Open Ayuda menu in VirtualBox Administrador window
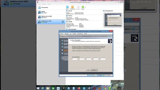 click(49, 4)
